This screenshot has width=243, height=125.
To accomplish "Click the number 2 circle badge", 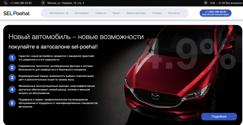I will point(12,68).
